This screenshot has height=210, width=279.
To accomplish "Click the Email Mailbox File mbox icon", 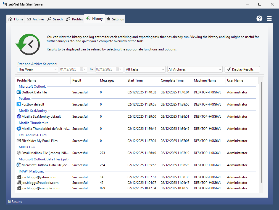I will (x=19, y=153).
